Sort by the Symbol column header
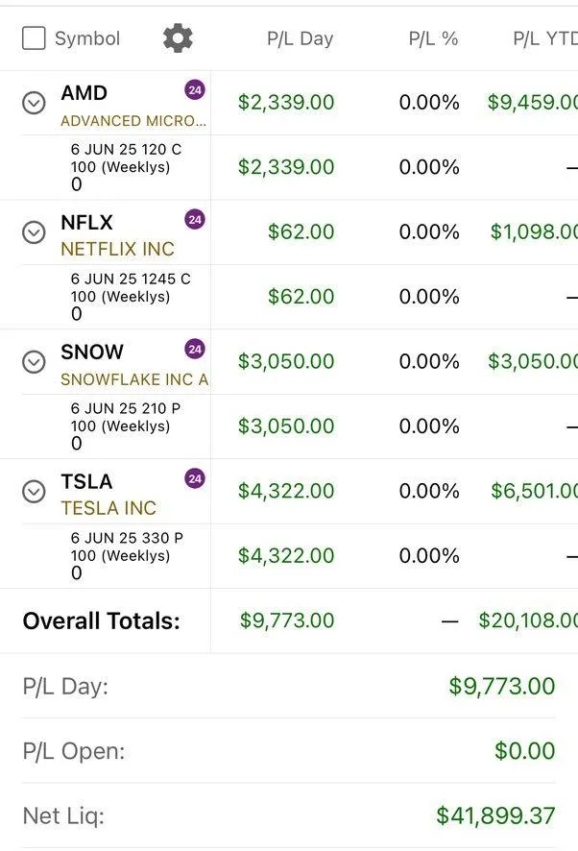Screen dimensions: 578x851 tap(87, 39)
